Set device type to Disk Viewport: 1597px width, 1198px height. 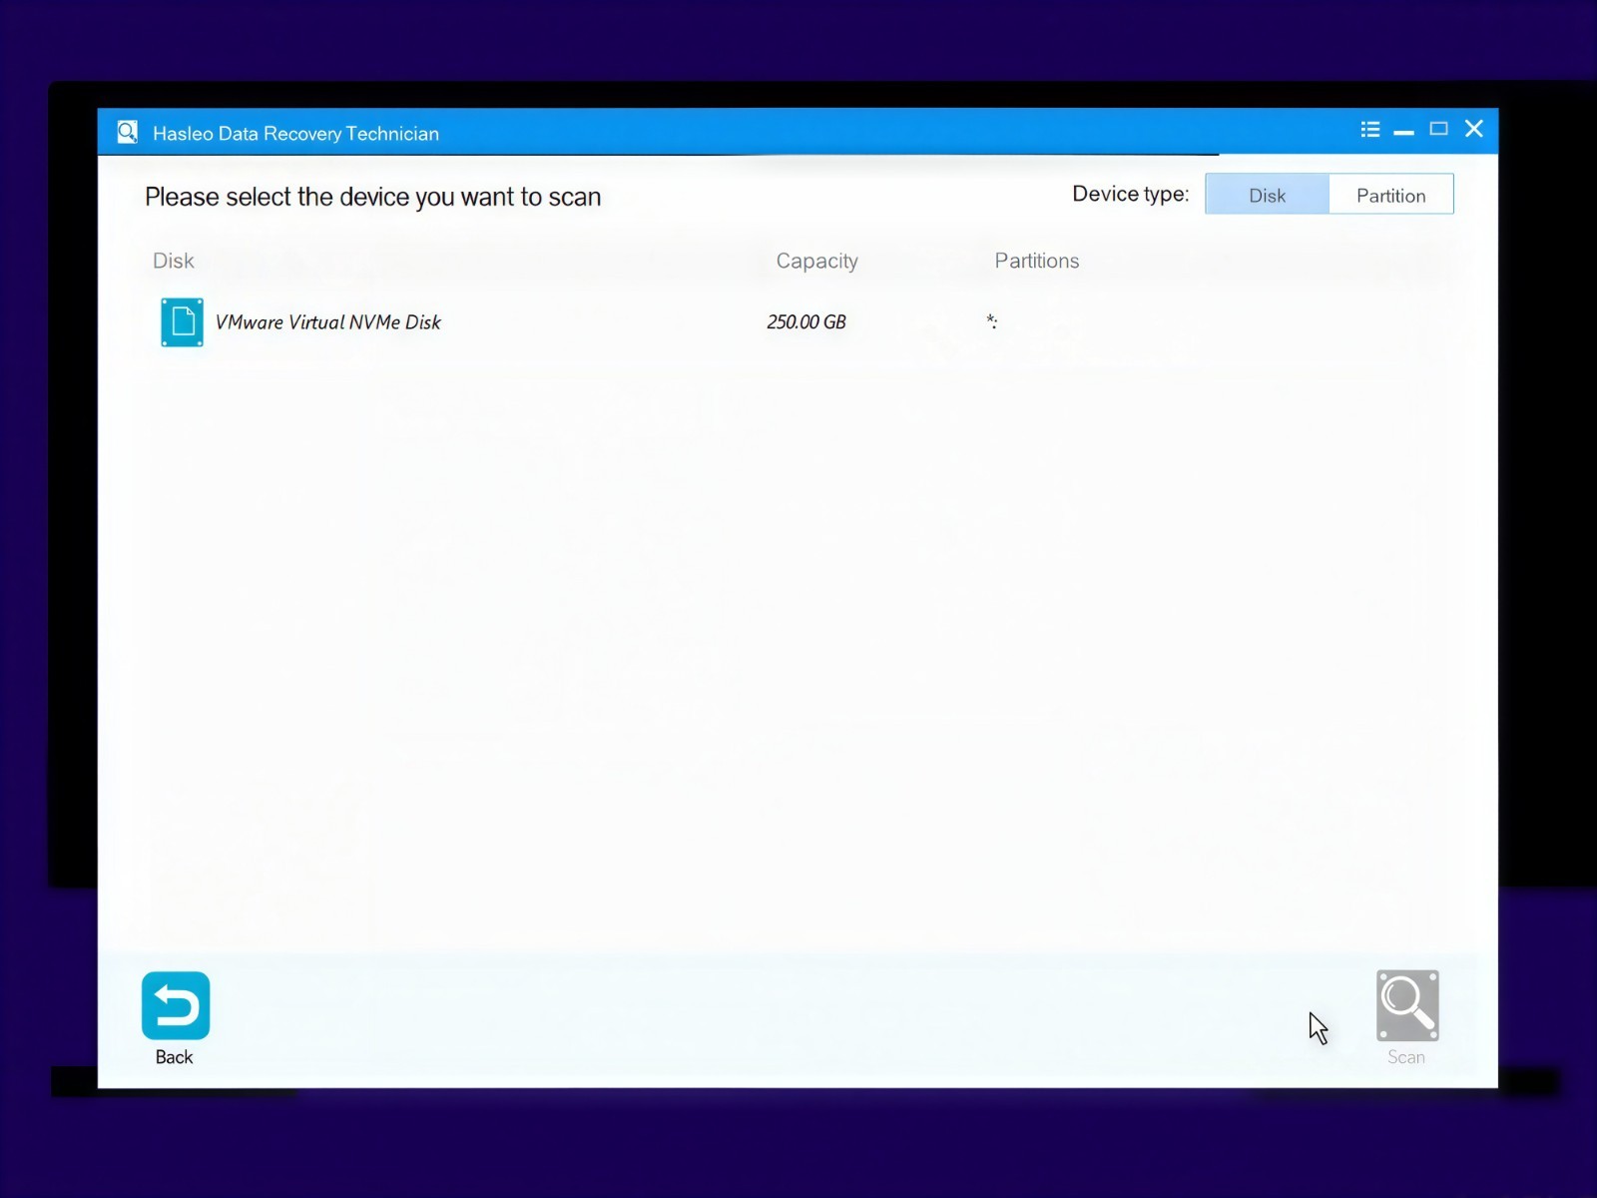(x=1267, y=195)
